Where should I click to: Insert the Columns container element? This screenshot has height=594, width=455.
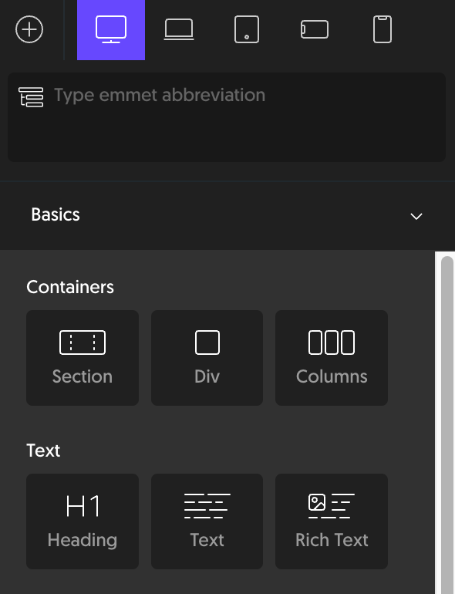tap(332, 358)
